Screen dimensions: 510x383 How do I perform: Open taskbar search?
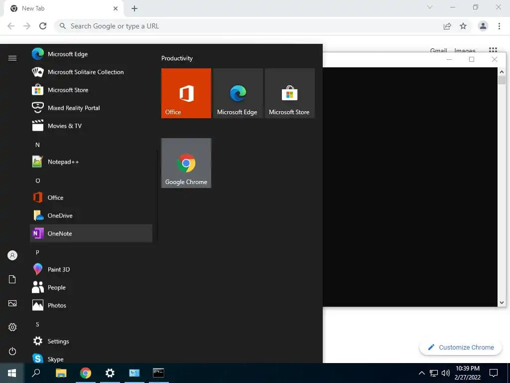[36, 373]
